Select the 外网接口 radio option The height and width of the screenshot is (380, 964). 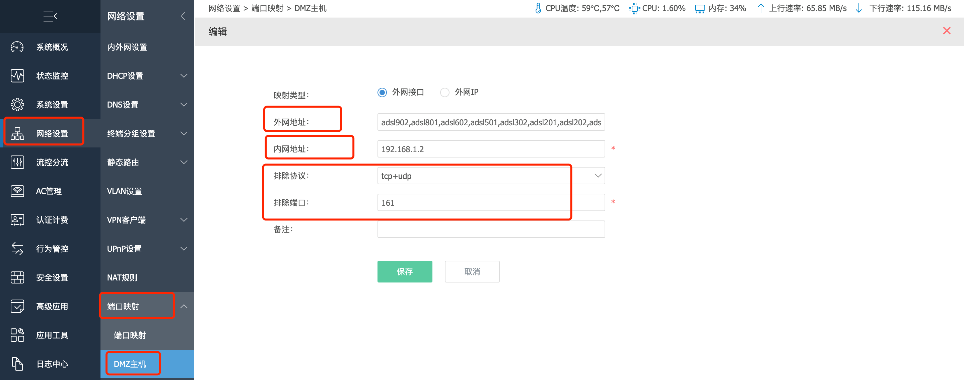382,92
